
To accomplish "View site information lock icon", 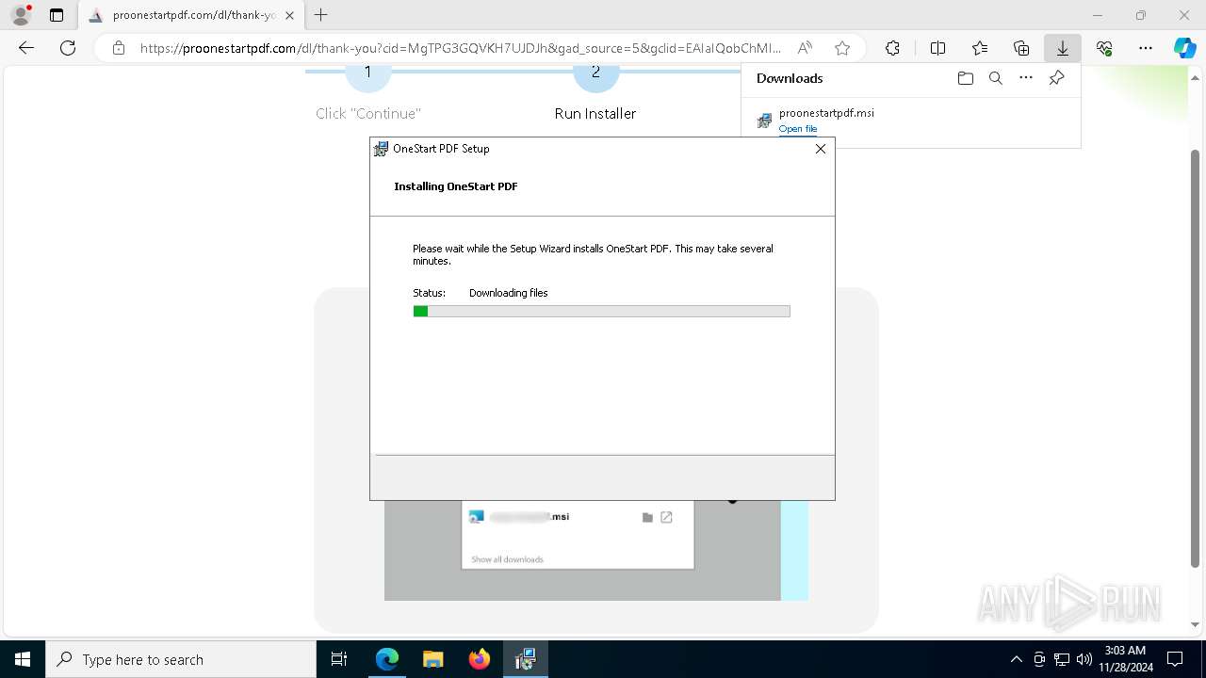I will 119,48.
